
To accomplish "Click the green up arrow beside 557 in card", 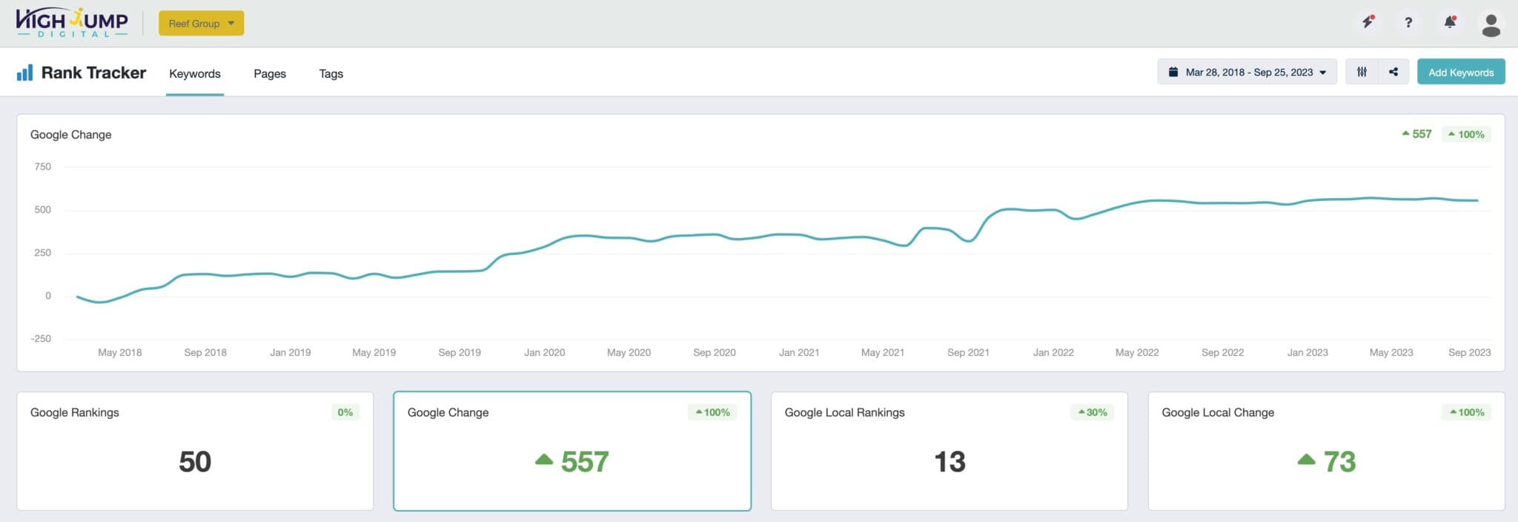I will coord(544,460).
